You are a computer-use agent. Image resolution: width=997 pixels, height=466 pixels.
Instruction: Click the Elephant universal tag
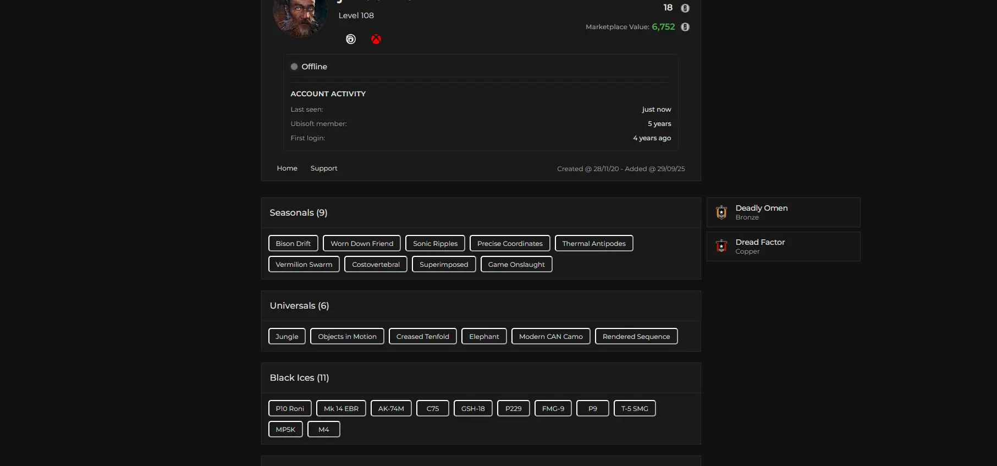(x=484, y=336)
